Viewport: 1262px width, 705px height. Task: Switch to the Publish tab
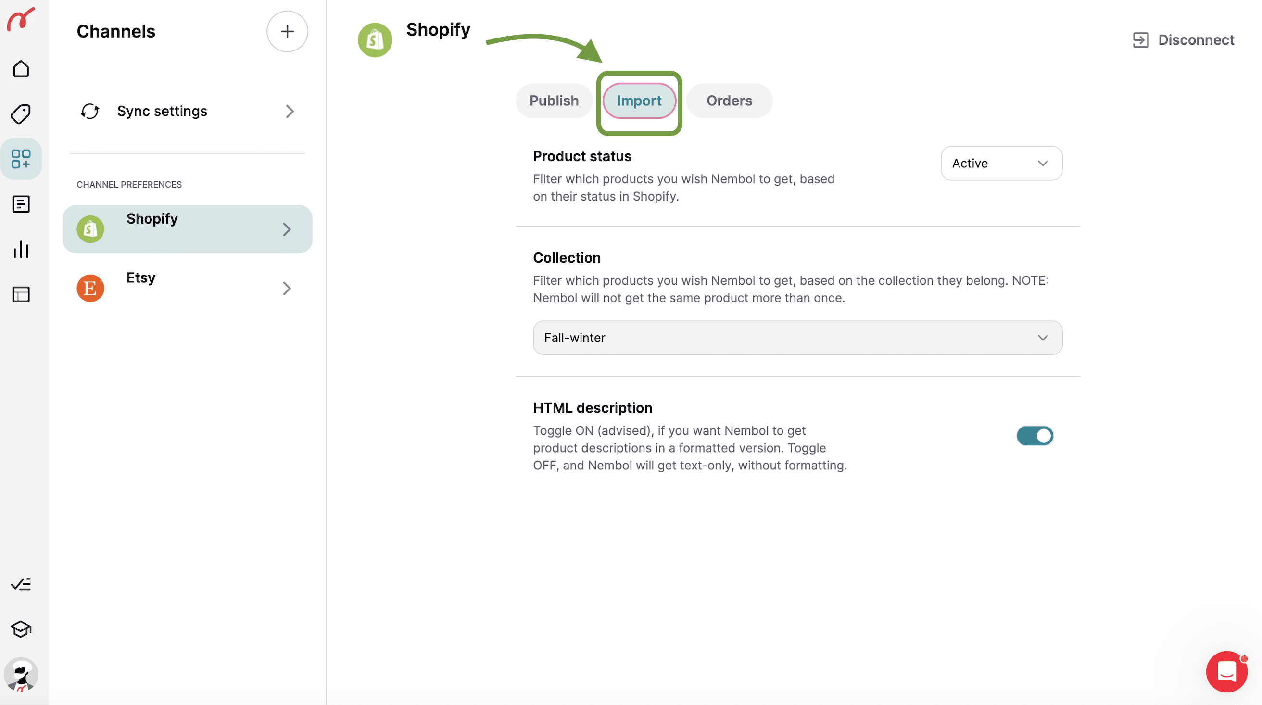(554, 101)
